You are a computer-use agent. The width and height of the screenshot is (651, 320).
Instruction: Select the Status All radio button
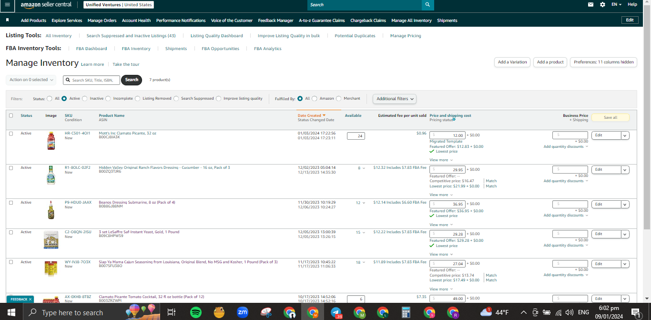(50, 99)
